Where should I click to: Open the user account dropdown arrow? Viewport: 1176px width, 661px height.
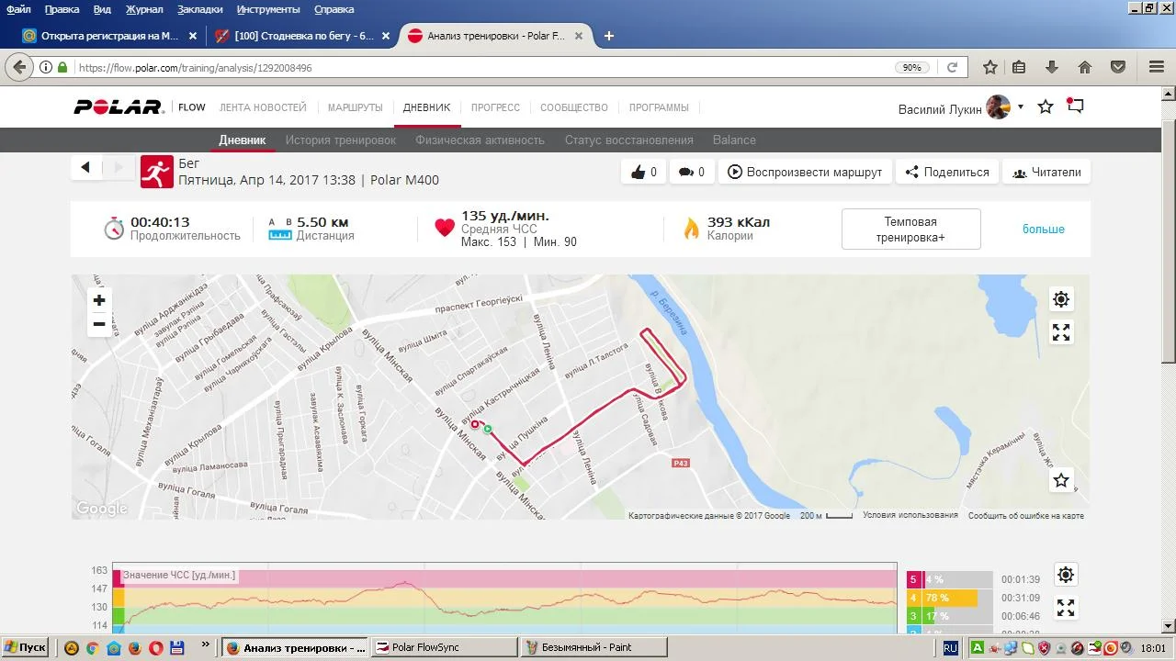(x=1020, y=106)
